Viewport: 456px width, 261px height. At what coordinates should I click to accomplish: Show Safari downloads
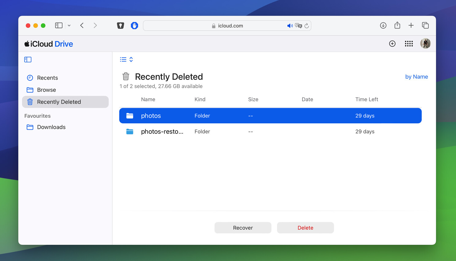tap(383, 25)
